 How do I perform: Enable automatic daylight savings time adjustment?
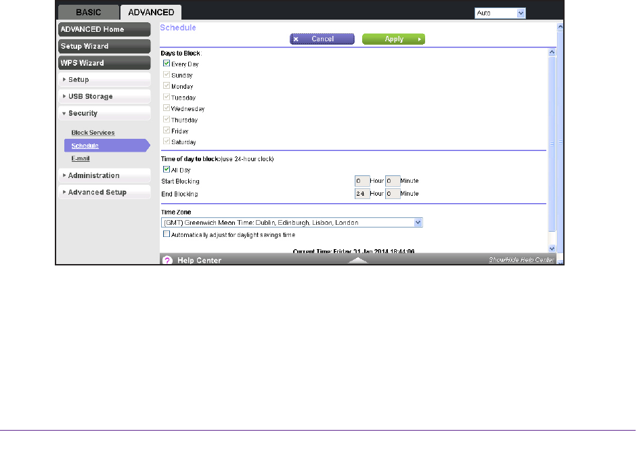click(167, 234)
